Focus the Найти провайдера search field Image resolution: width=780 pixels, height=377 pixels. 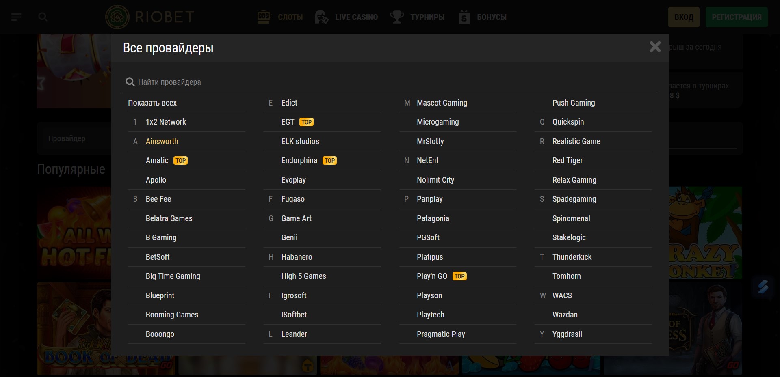coord(390,82)
